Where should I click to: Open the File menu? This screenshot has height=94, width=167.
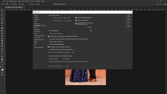click(4, 1)
